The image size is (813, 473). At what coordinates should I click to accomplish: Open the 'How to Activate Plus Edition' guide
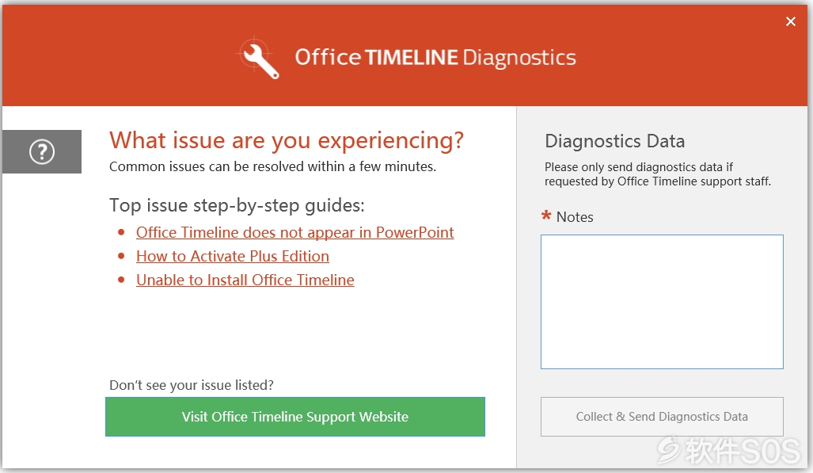click(x=233, y=257)
